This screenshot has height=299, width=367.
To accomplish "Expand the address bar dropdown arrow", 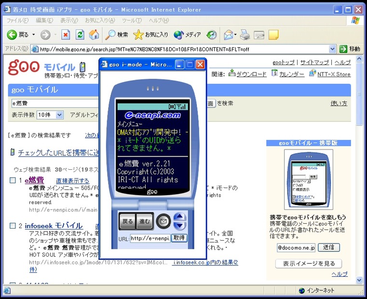I will [332, 49].
